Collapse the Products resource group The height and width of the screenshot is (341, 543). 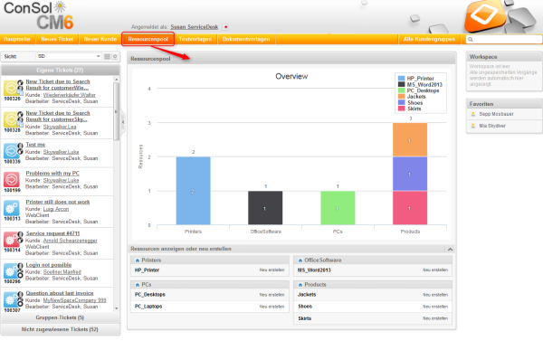pyautogui.click(x=300, y=285)
